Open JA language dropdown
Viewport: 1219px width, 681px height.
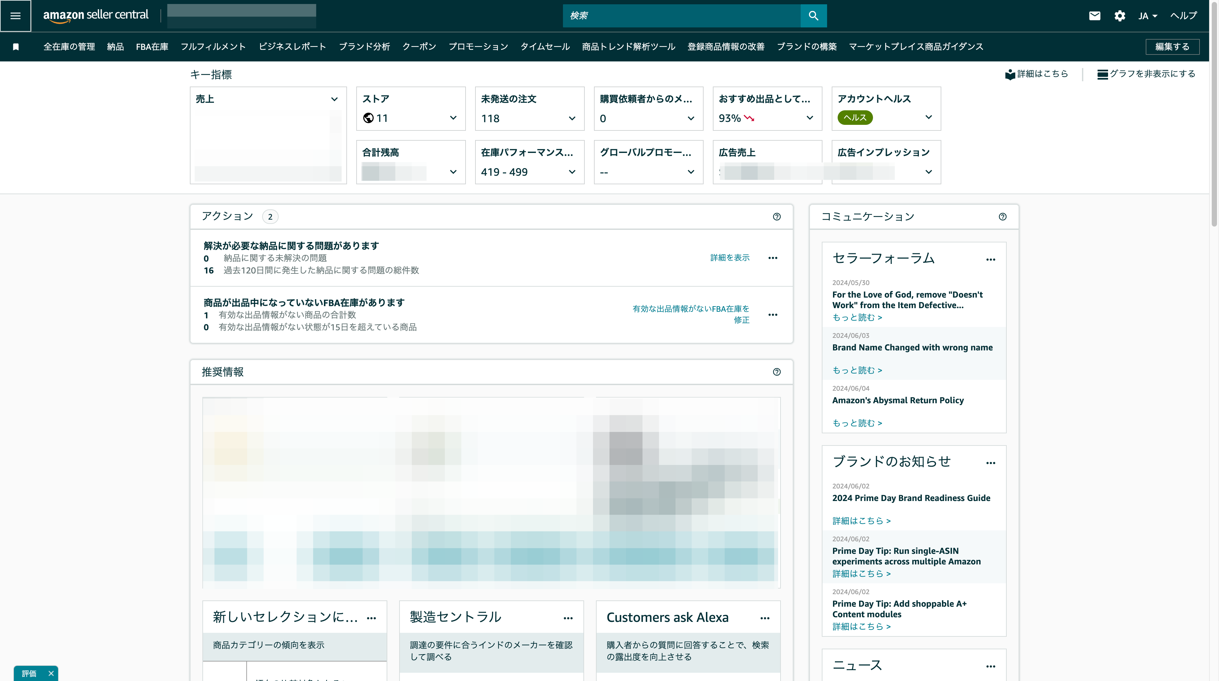1148,16
